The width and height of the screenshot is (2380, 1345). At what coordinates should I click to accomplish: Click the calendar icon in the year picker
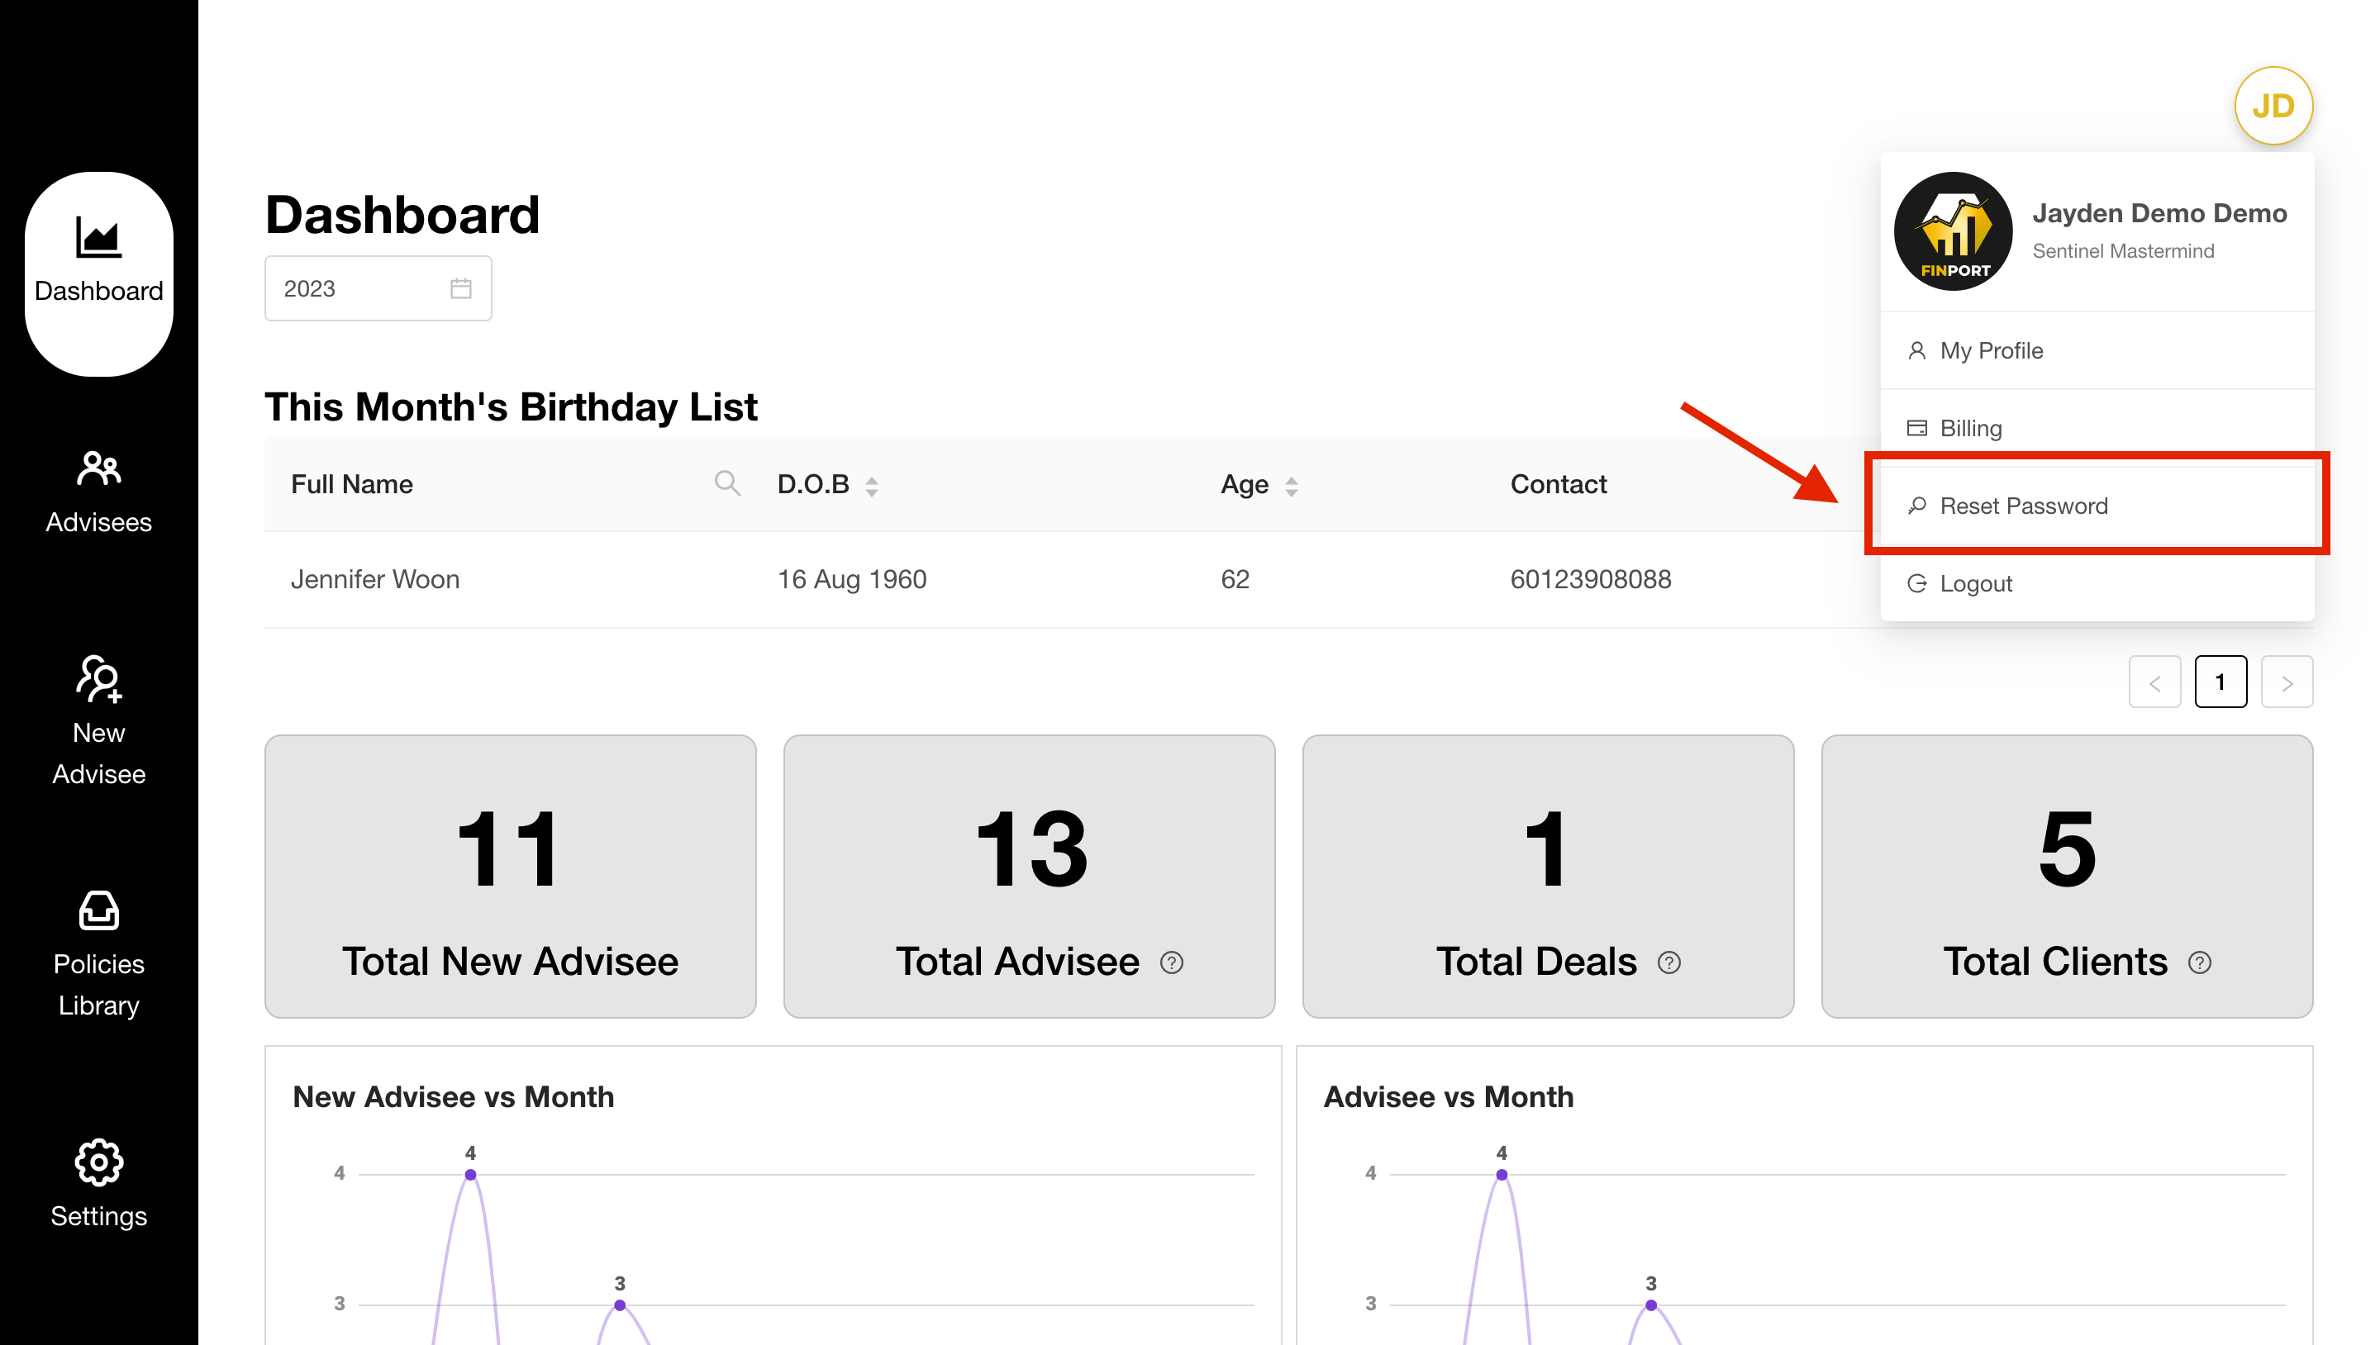[461, 288]
